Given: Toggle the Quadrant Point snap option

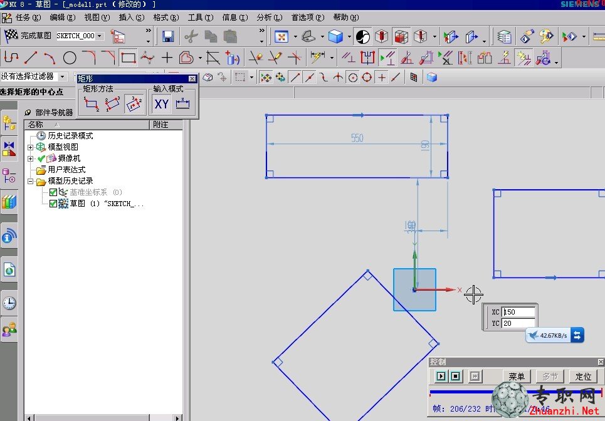Looking at the screenshot, I should pyautogui.click(x=367, y=78).
